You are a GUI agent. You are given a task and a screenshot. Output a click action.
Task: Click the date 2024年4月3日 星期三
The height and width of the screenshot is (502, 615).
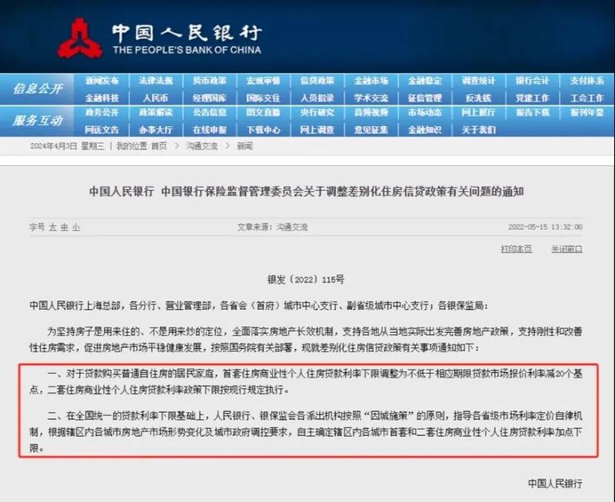[x=67, y=146]
